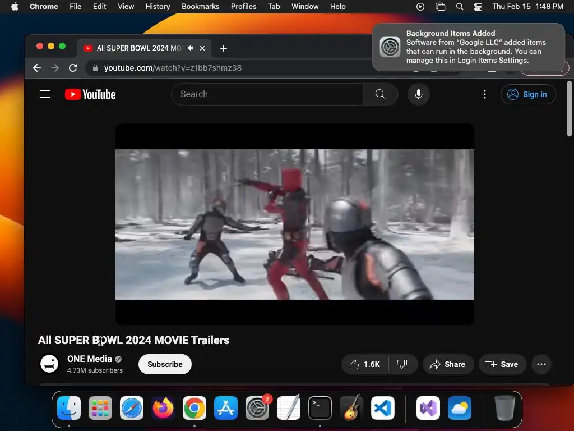This screenshot has height=431, width=574.
Task: Open Launchpad from the Dock
Action: 100,408
